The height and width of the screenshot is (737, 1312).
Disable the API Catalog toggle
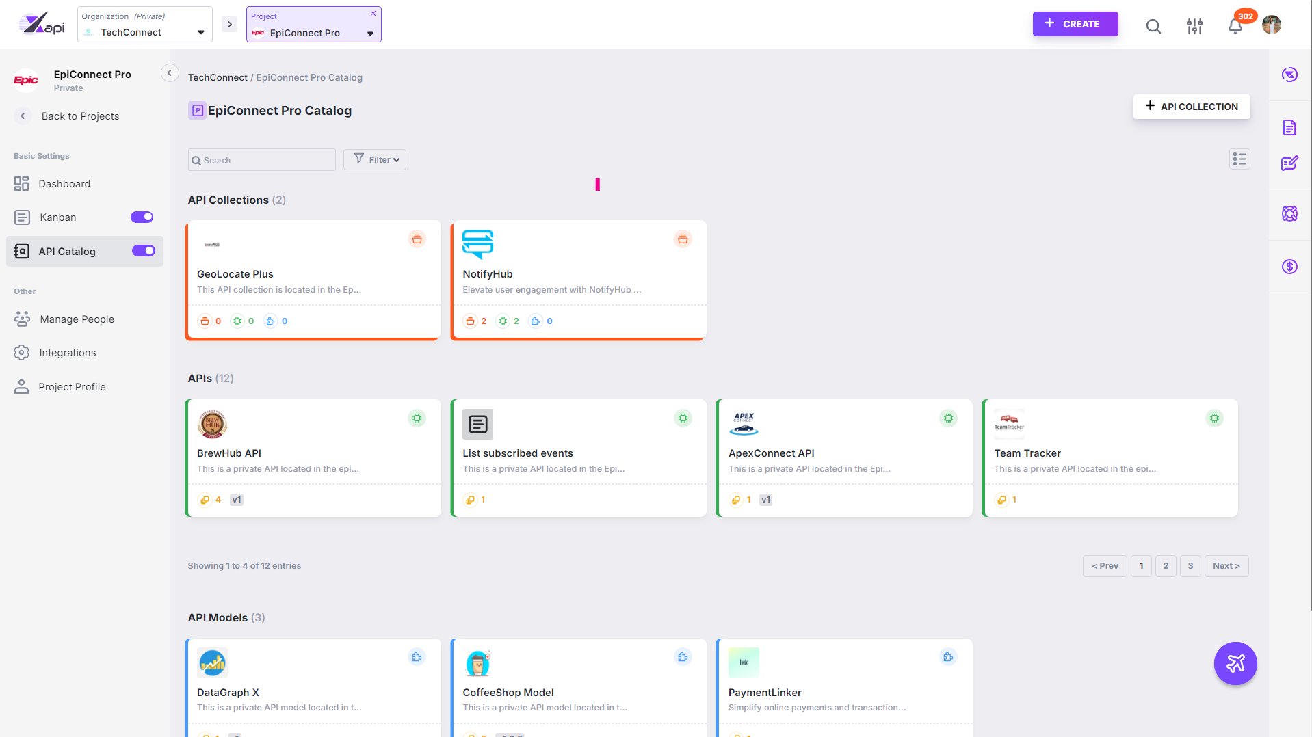(144, 251)
